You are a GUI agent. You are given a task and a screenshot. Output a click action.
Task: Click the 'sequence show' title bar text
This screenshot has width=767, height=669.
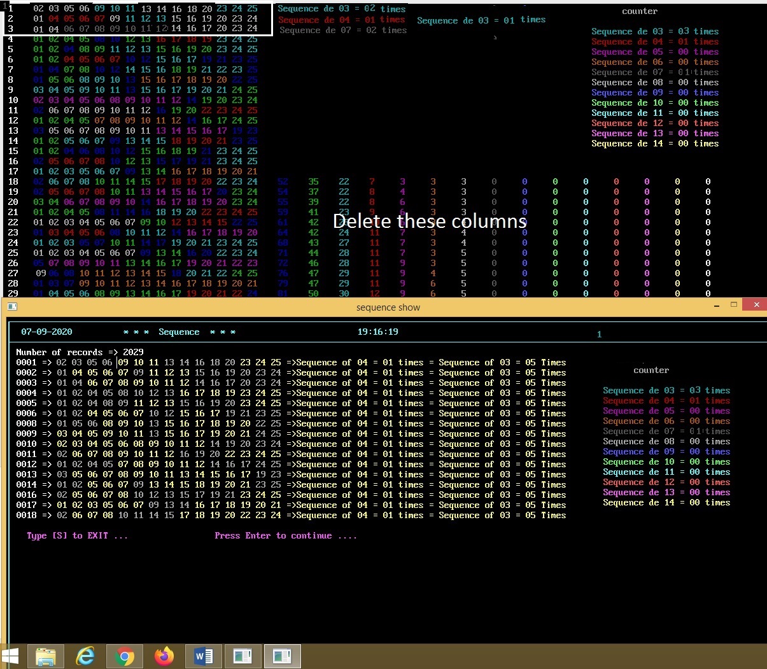pos(388,307)
